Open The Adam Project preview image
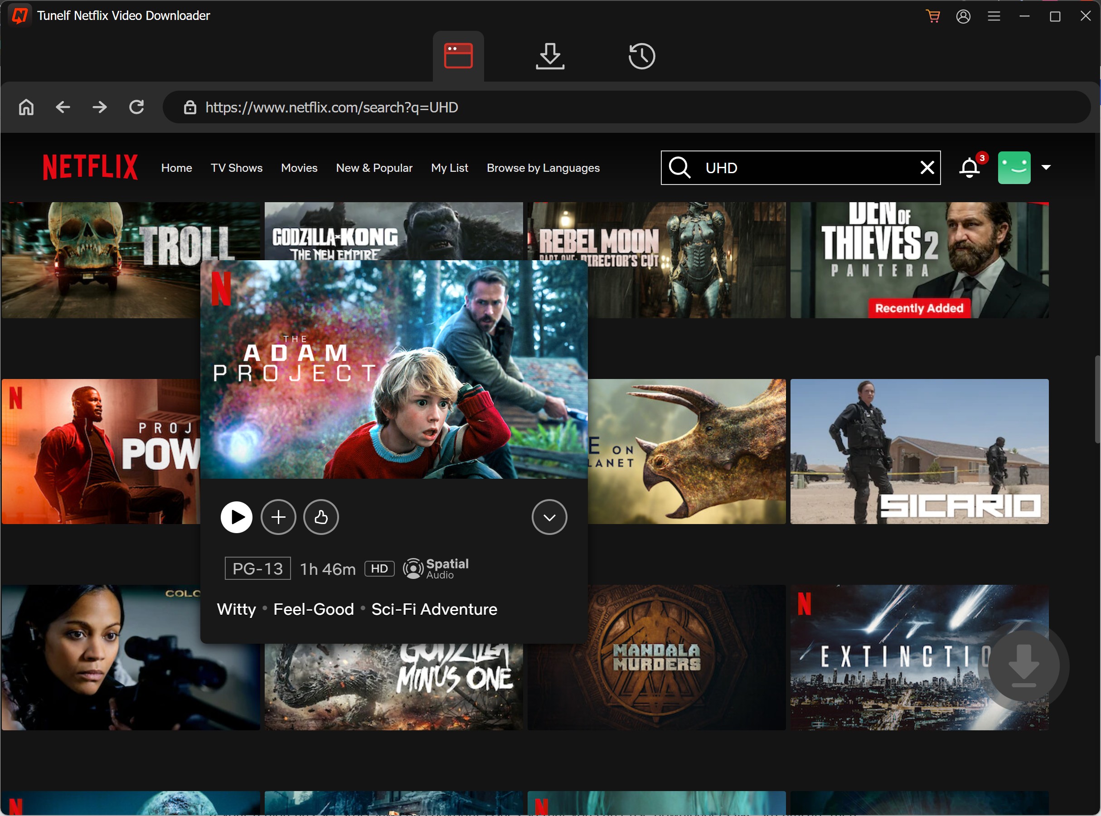Viewport: 1101px width, 816px height. point(394,369)
